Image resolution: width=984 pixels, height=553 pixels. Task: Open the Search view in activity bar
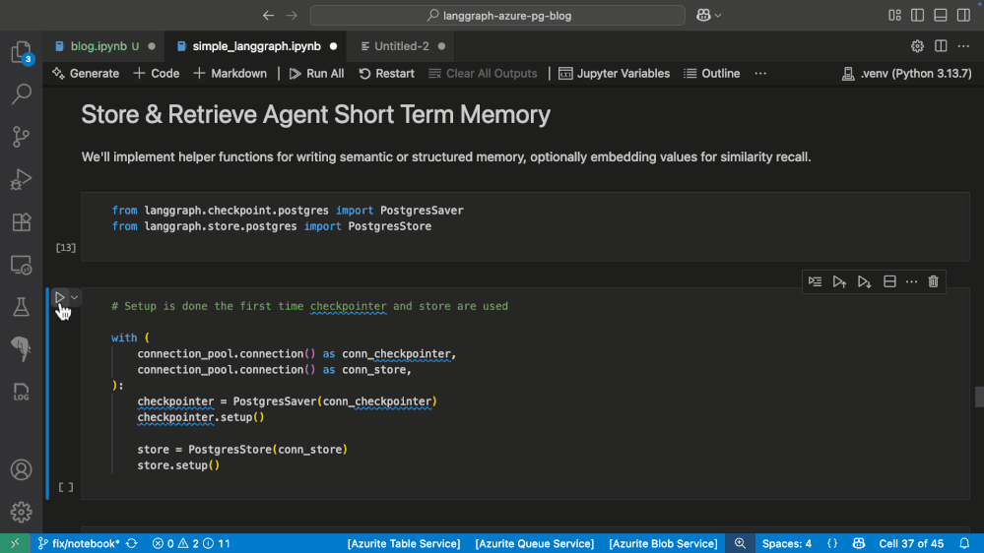[21, 94]
